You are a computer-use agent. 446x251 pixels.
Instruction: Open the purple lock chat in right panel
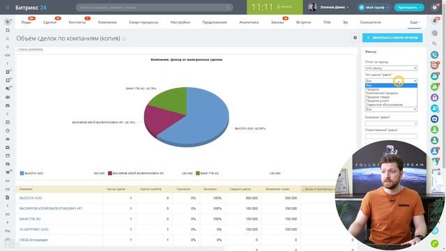coord(435,98)
